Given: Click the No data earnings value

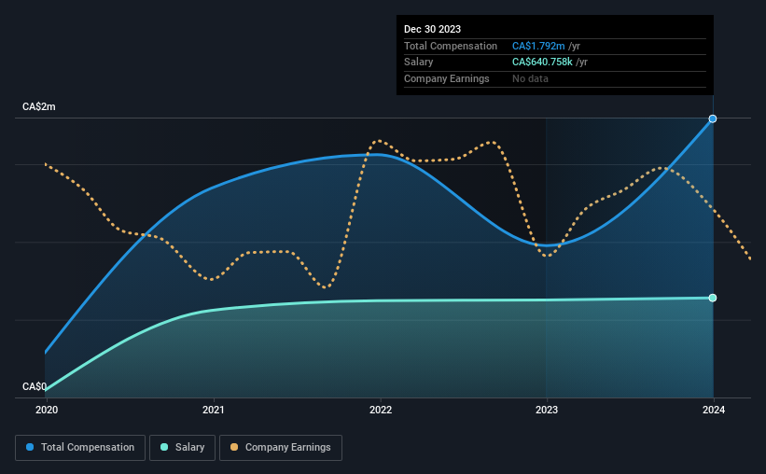Looking at the screenshot, I should coord(530,78).
